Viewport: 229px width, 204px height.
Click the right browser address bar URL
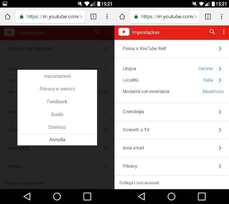(169, 17)
